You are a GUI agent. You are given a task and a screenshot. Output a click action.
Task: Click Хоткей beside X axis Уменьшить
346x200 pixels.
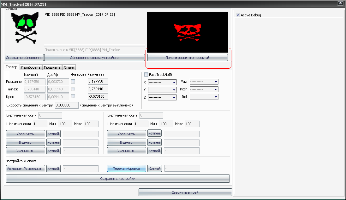(53, 151)
